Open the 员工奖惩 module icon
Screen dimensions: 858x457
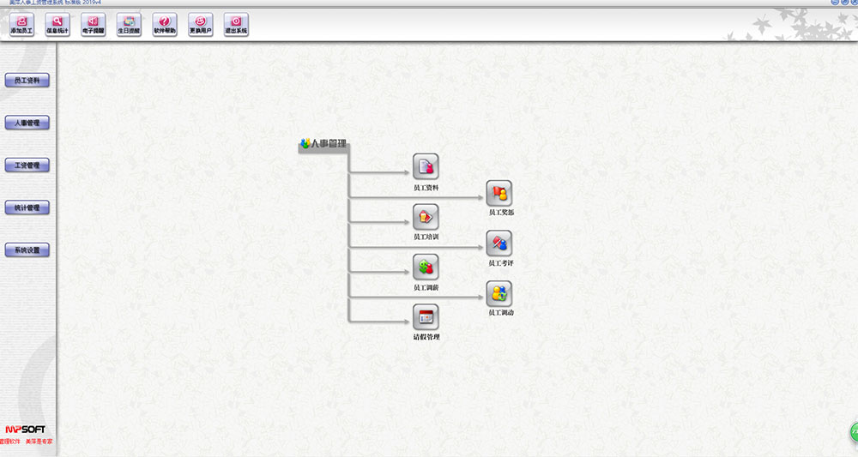498,193
